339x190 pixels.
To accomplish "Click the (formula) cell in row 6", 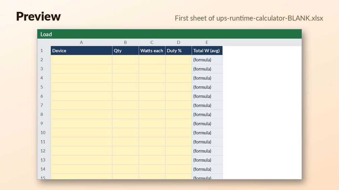I will pyautogui.click(x=207, y=96).
